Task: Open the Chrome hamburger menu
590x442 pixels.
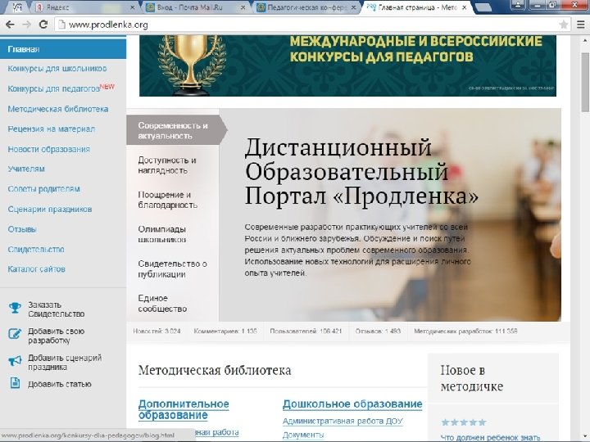Action: (x=581, y=25)
